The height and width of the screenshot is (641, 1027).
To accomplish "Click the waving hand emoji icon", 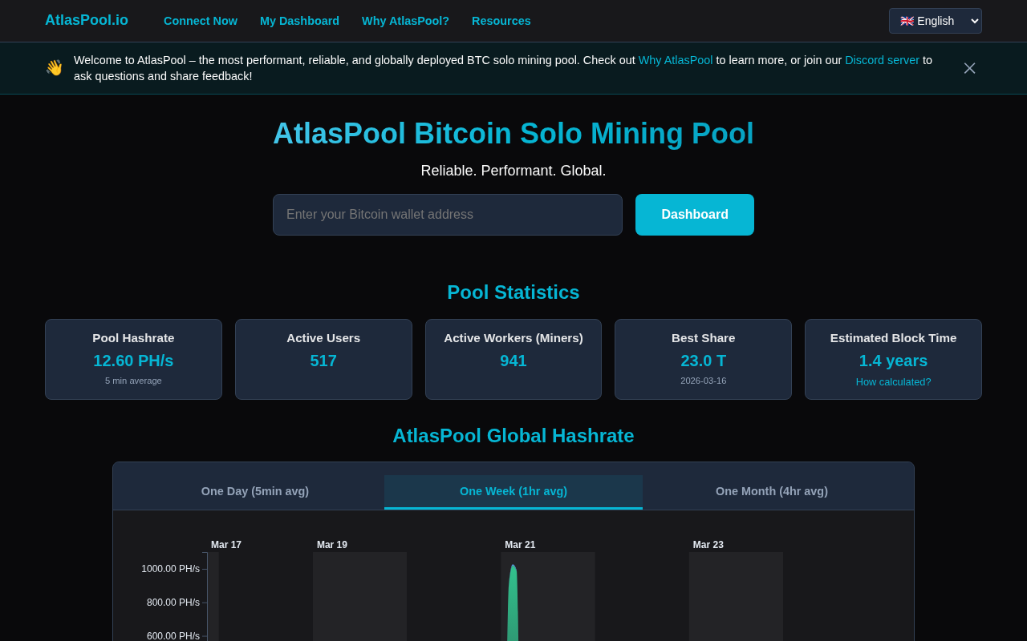I will pyautogui.click(x=55, y=68).
